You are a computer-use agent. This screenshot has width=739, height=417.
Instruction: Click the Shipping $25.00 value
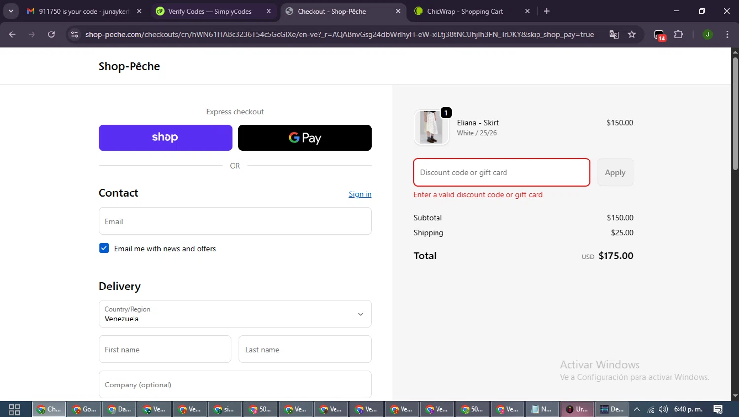click(x=622, y=233)
